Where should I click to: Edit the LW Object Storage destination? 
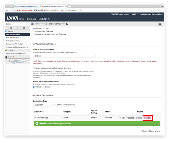[122, 118]
